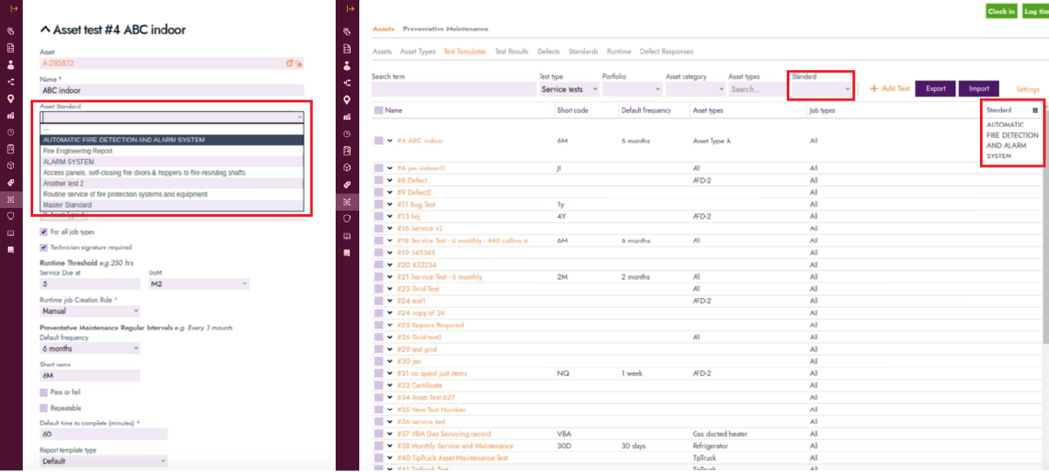Image resolution: width=1049 pixels, height=472 pixels.
Task: Open the document icon in the form's sidebar
Action: [11, 48]
